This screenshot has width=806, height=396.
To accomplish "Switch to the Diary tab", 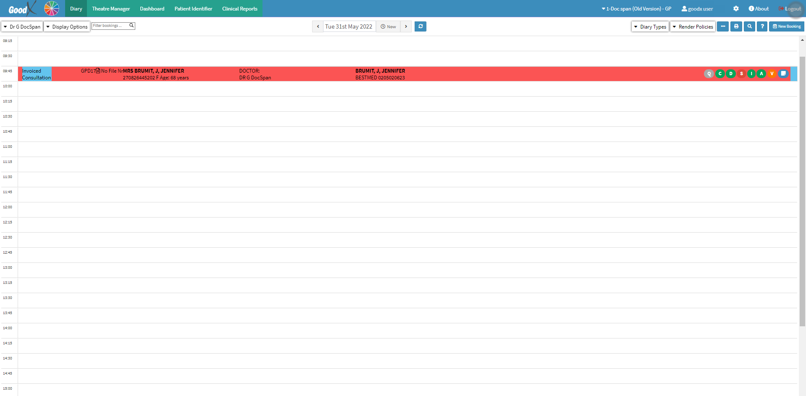I will [76, 8].
